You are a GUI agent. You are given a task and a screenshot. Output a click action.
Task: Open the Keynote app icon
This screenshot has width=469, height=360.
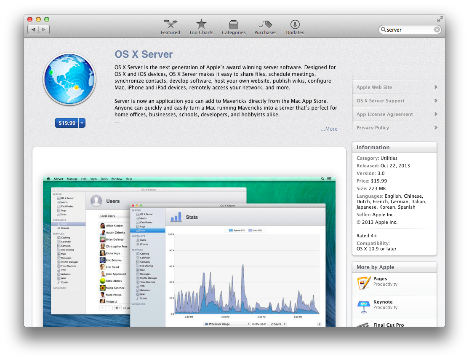click(364, 306)
